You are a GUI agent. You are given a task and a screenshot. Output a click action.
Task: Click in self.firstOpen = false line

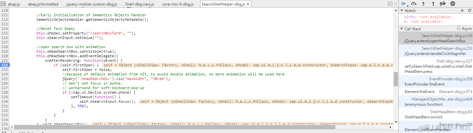(86, 70)
